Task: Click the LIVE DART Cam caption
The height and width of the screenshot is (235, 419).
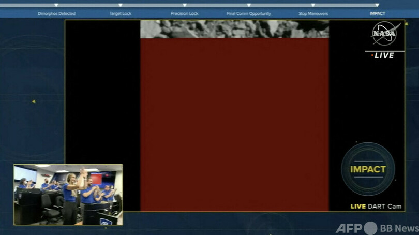Action: click(x=376, y=206)
